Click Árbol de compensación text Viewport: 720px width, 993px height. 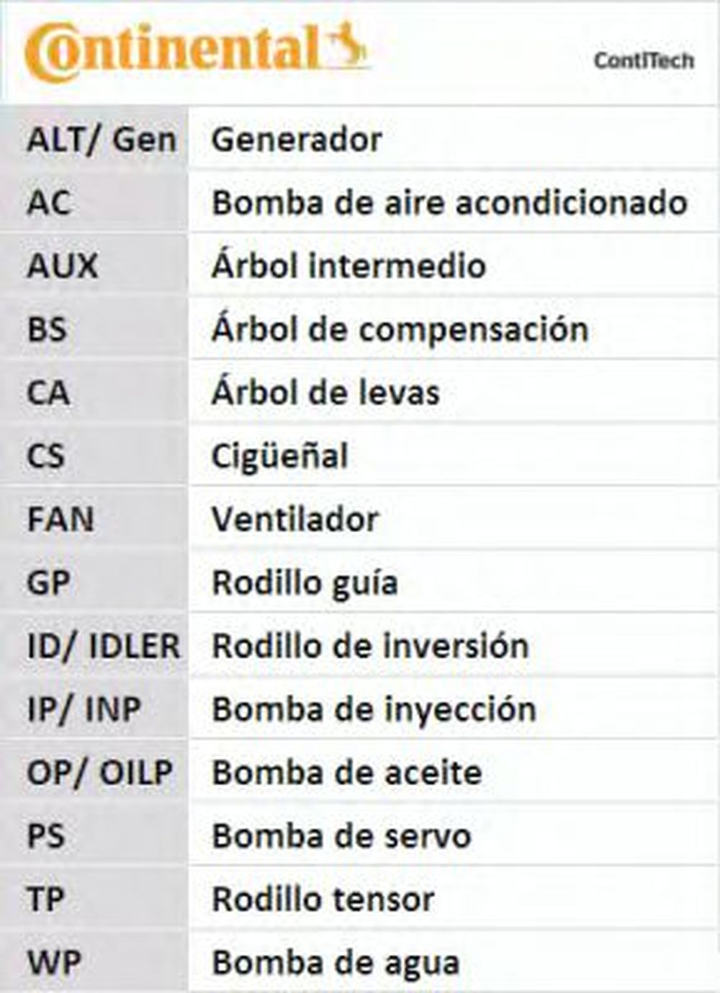(x=400, y=329)
